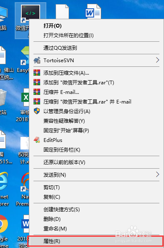Expand the TortoiseSVN submenu arrow
Viewport: 164px width, 248px height.
click(157, 60)
